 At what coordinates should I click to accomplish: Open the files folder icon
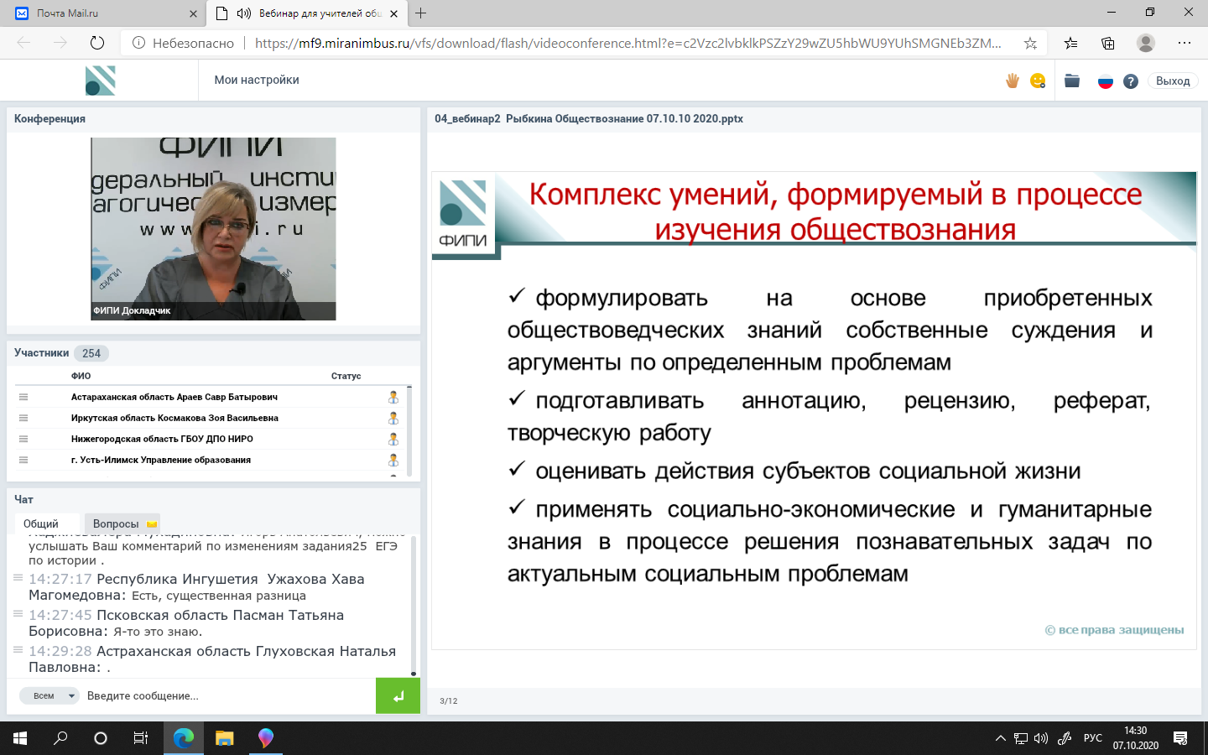click(1072, 81)
